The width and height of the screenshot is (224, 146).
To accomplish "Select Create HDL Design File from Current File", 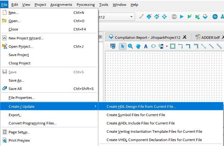I will coord(161,107).
